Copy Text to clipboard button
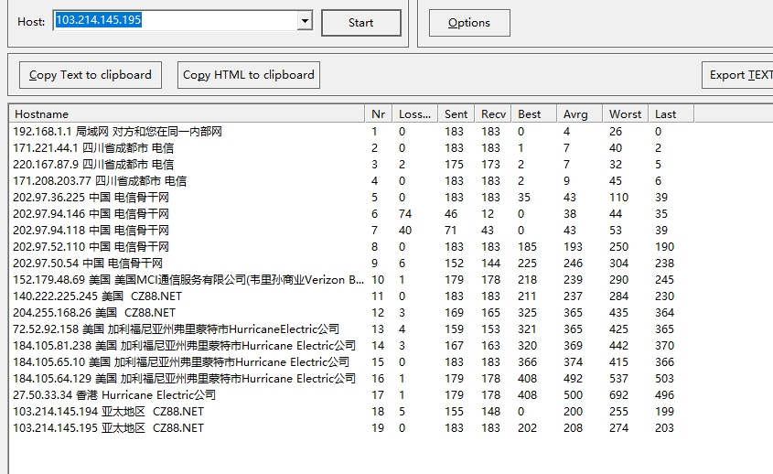773x474 pixels. tap(91, 75)
